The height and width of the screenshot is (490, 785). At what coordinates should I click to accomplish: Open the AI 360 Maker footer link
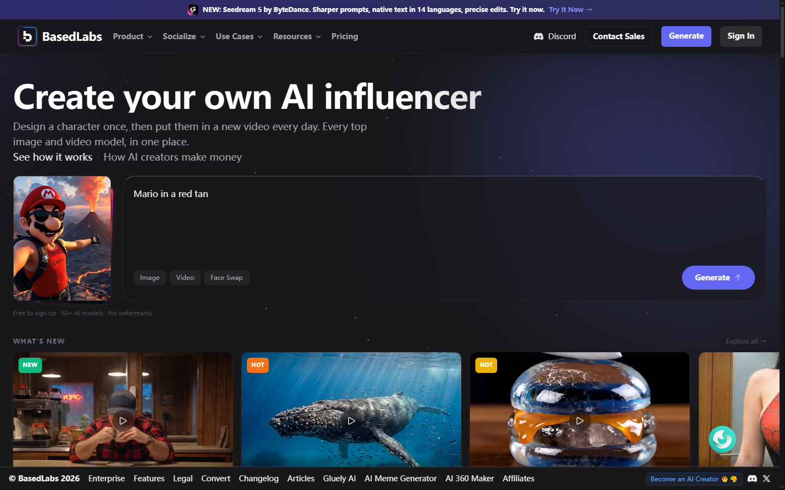point(470,479)
